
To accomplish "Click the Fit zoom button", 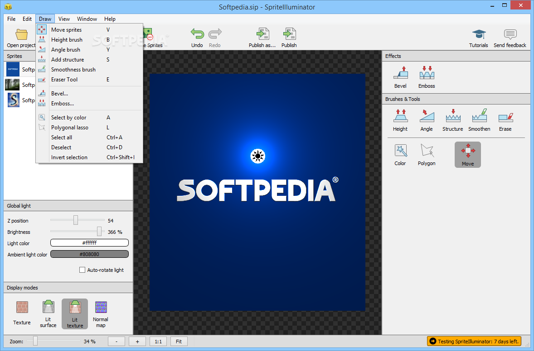I will point(179,342).
